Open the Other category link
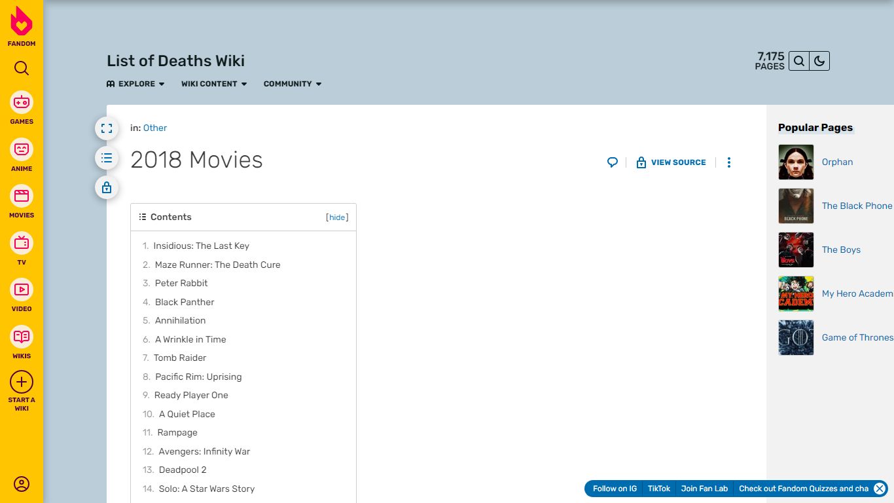Viewport: 894px width, 503px height. coord(155,128)
